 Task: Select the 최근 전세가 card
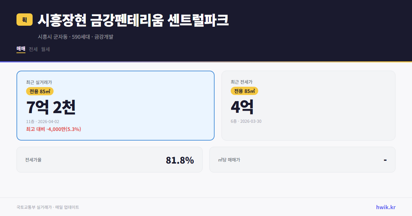click(x=308, y=105)
